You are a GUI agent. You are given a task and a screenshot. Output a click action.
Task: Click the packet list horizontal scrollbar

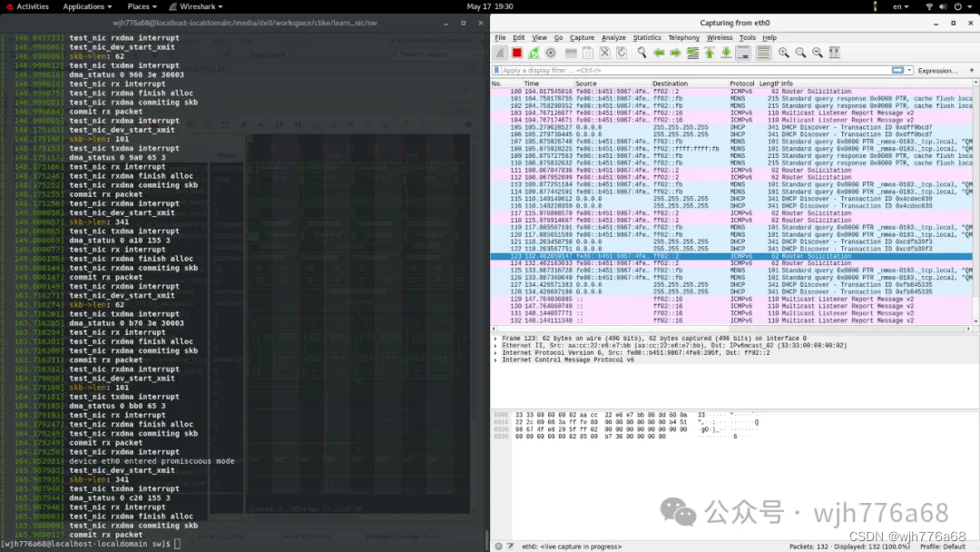coord(731,328)
